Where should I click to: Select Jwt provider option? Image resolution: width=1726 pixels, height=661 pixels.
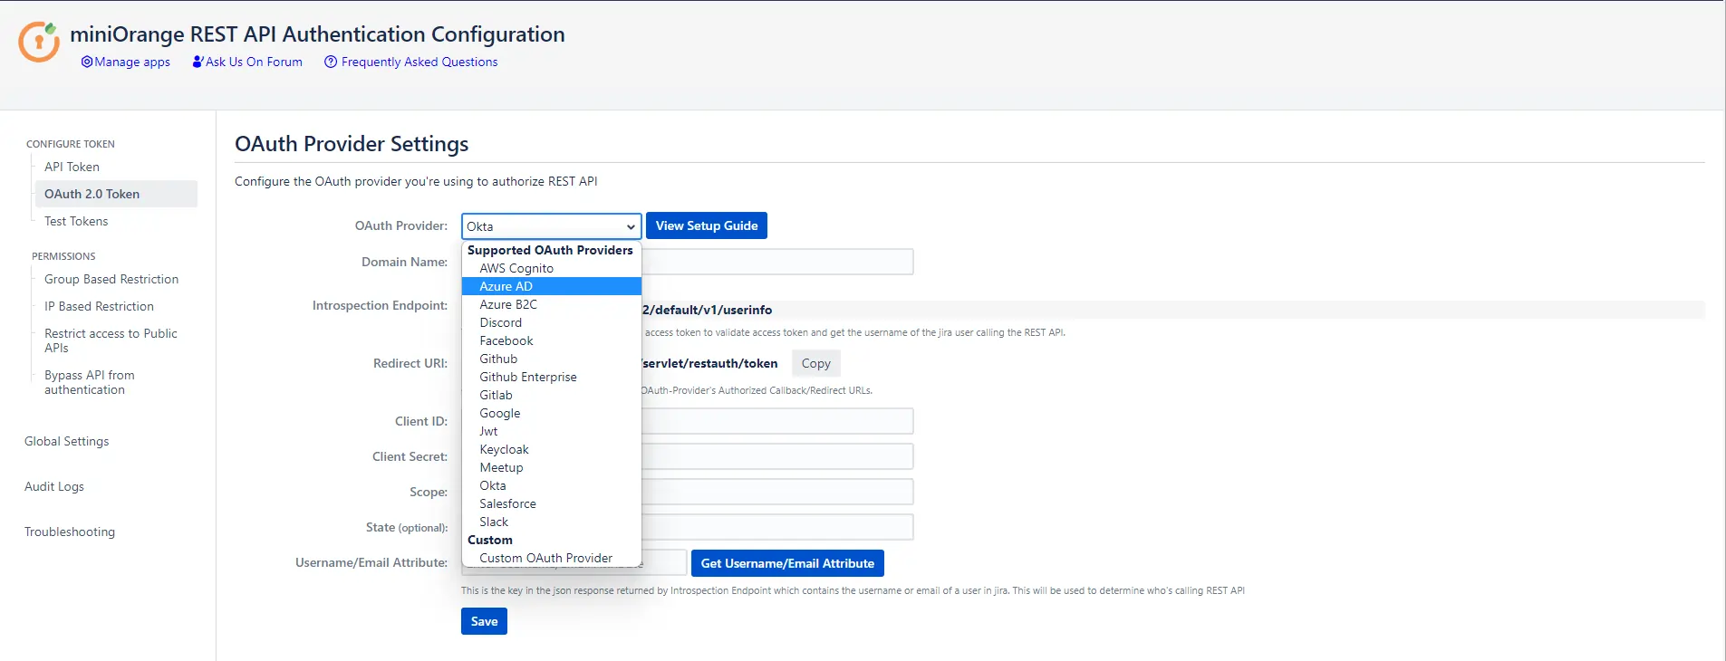551,431
